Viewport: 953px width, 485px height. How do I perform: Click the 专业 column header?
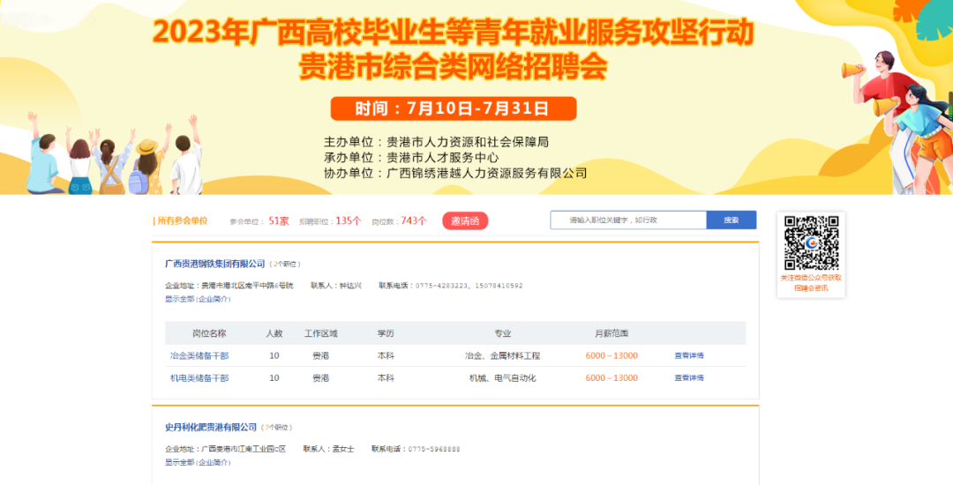tap(503, 333)
